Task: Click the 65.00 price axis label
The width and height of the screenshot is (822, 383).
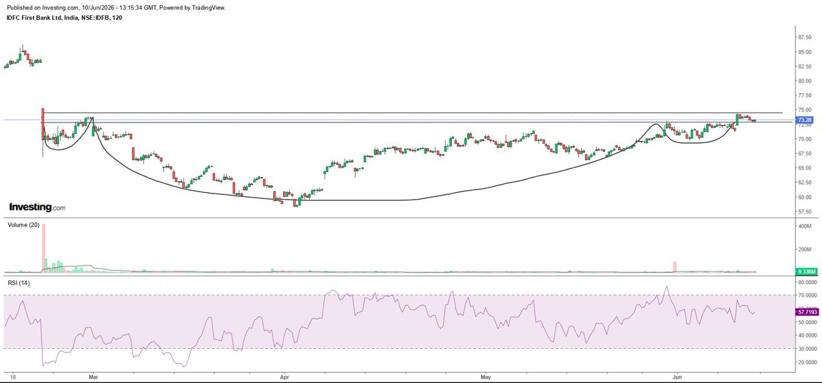Action: click(x=805, y=168)
